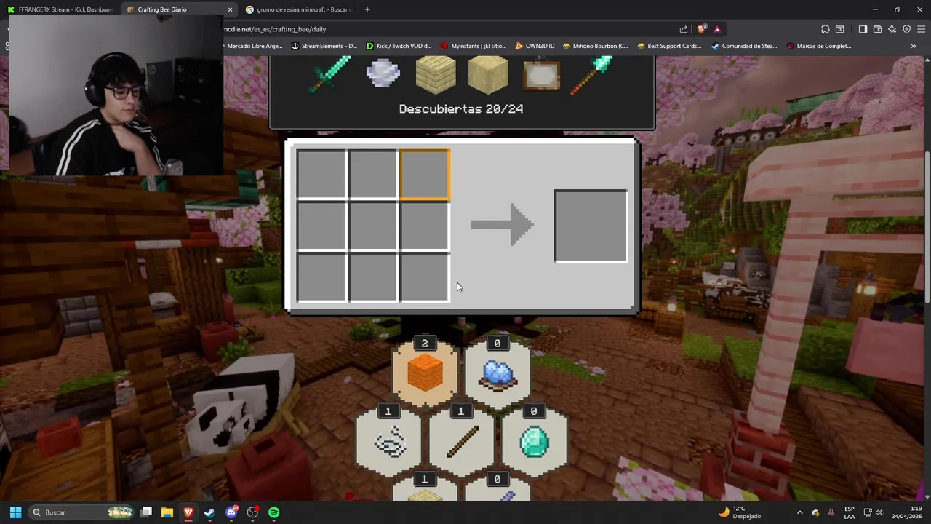The image size is (931, 524).
Task: Open Task View from the taskbar
Action: click(146, 512)
